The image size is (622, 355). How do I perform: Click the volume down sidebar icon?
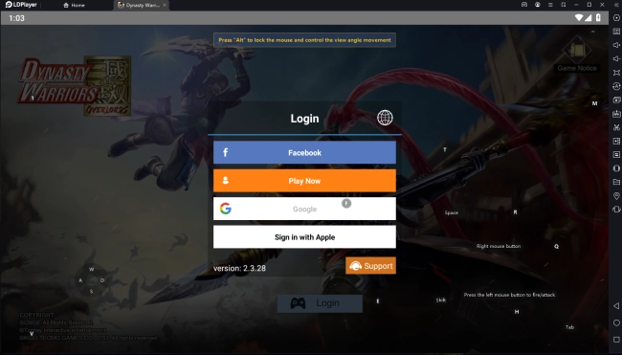(x=616, y=58)
